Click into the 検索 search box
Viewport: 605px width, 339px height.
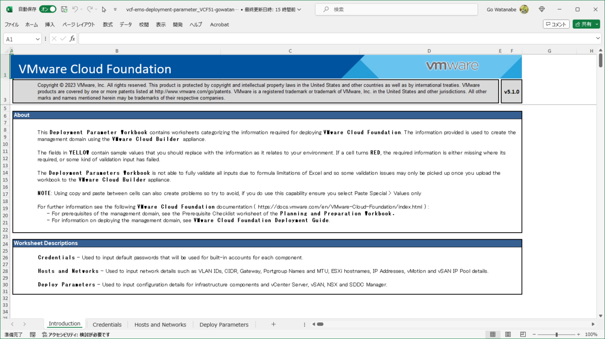(x=396, y=9)
